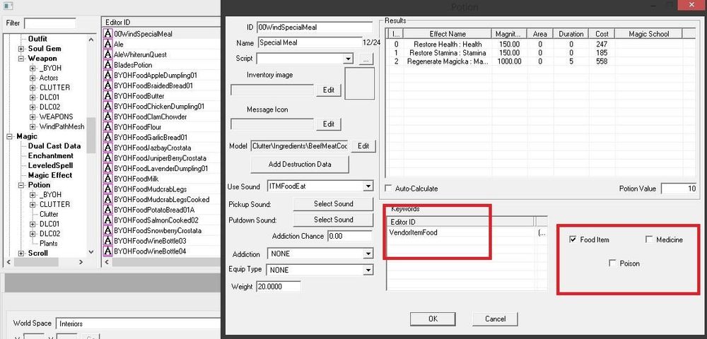The height and width of the screenshot is (339, 707).
Task: Click the icon beside BYOHFoodMudcrabLegsCooked
Action: (x=107, y=199)
